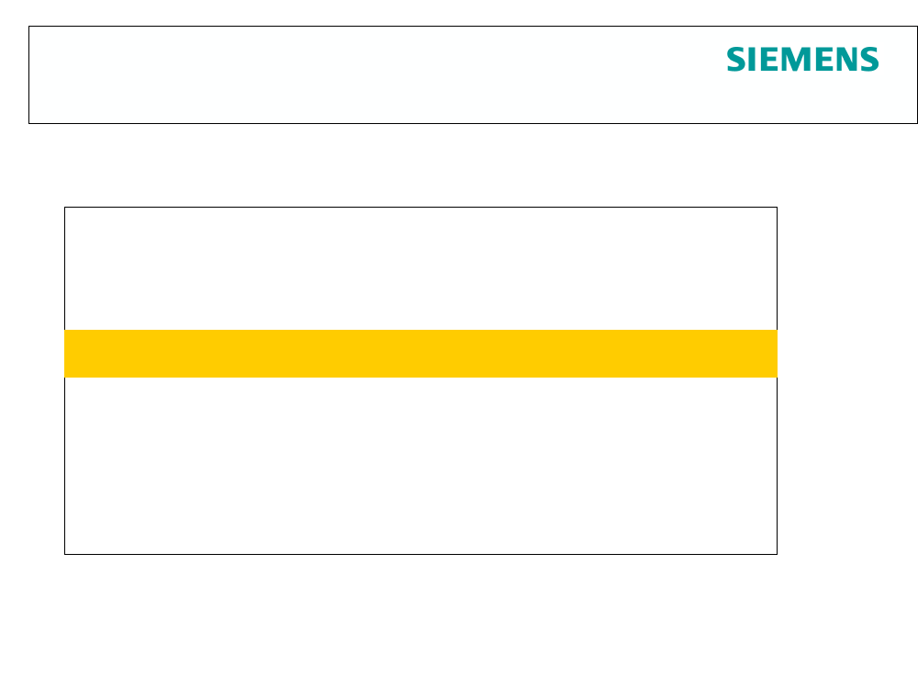
Task: Click the white area below the yellow band
Action: 421,466
